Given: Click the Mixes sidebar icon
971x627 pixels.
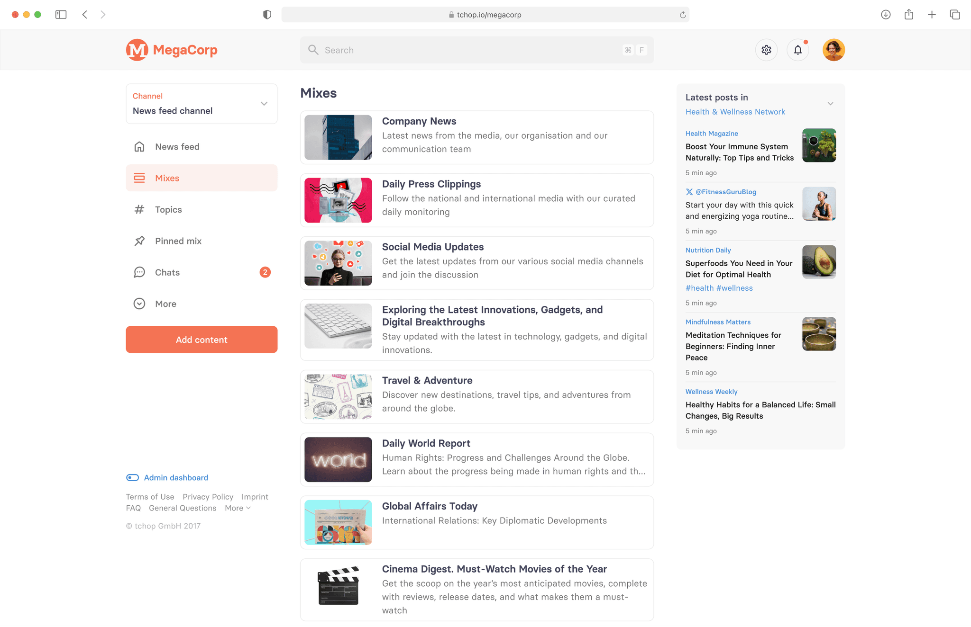Looking at the screenshot, I should pyautogui.click(x=139, y=178).
